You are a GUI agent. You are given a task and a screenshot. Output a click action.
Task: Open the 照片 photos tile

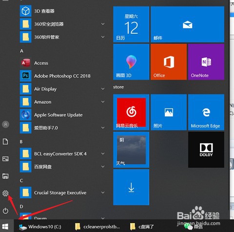point(169,112)
